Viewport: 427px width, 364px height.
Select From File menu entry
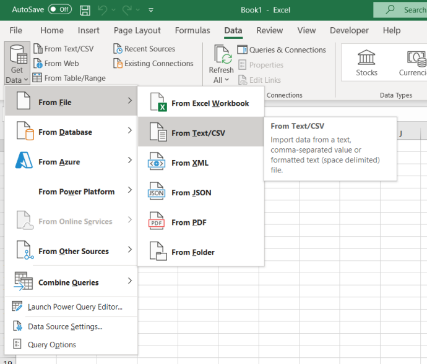[x=71, y=101]
